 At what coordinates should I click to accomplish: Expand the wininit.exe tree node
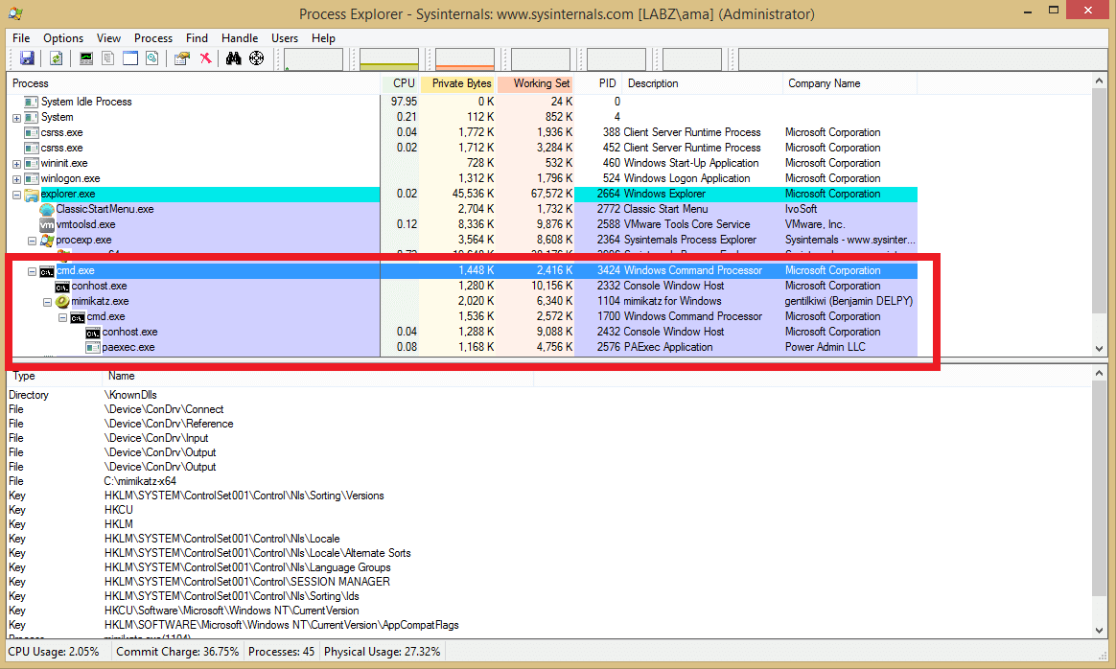[16, 165]
